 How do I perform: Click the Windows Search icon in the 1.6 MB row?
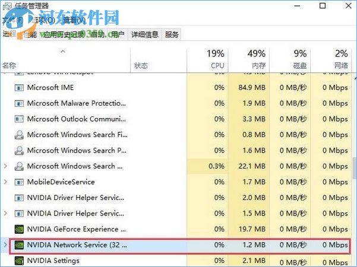[x=19, y=150]
